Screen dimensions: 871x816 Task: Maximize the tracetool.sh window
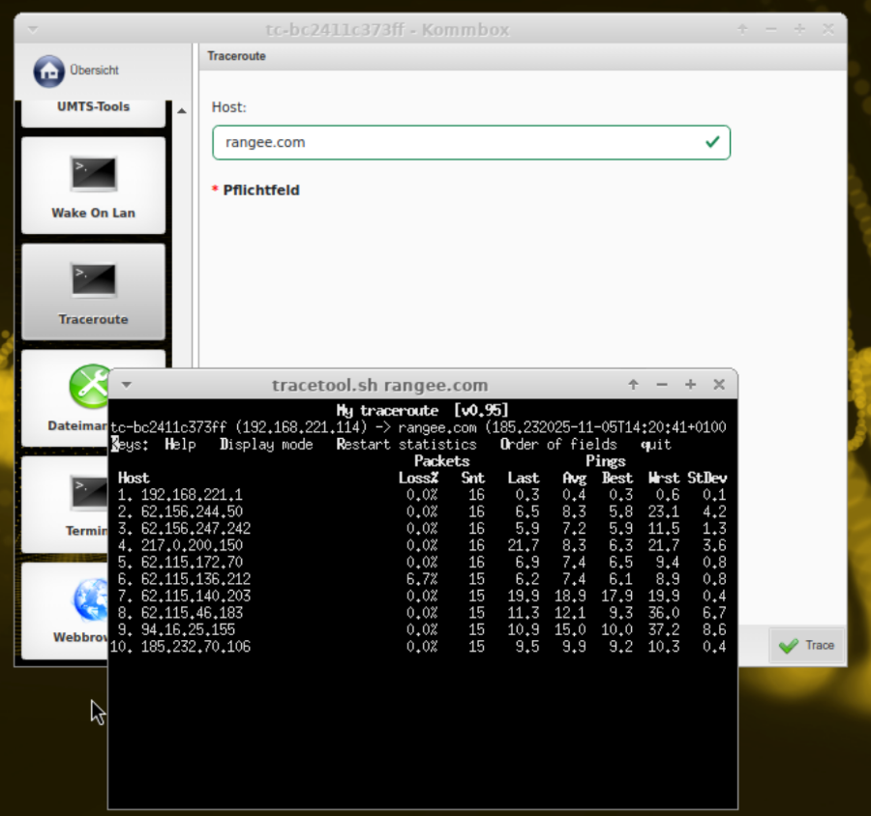690,385
